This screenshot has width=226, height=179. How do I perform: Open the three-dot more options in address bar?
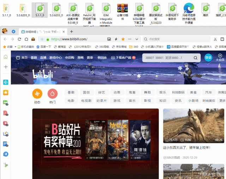coord(130,39)
